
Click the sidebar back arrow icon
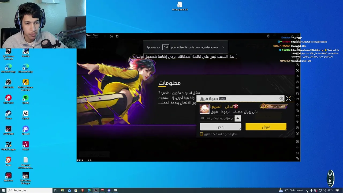click(x=297, y=147)
